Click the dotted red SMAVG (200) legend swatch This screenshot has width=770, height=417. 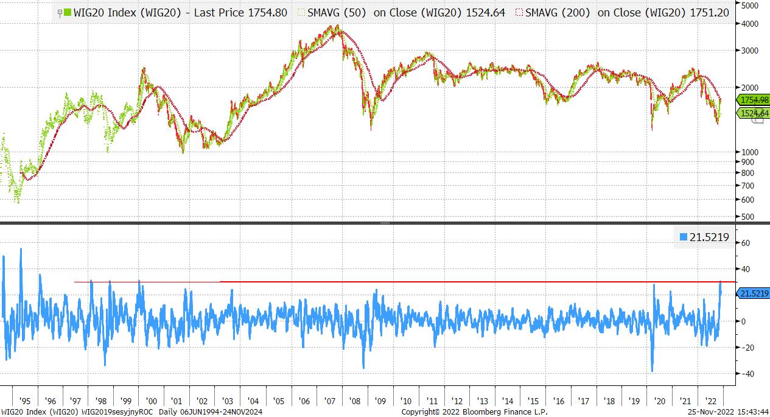tap(519, 12)
